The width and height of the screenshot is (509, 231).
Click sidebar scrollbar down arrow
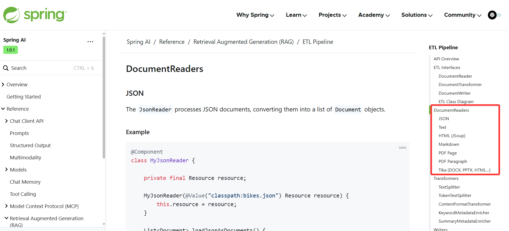(x=104, y=224)
